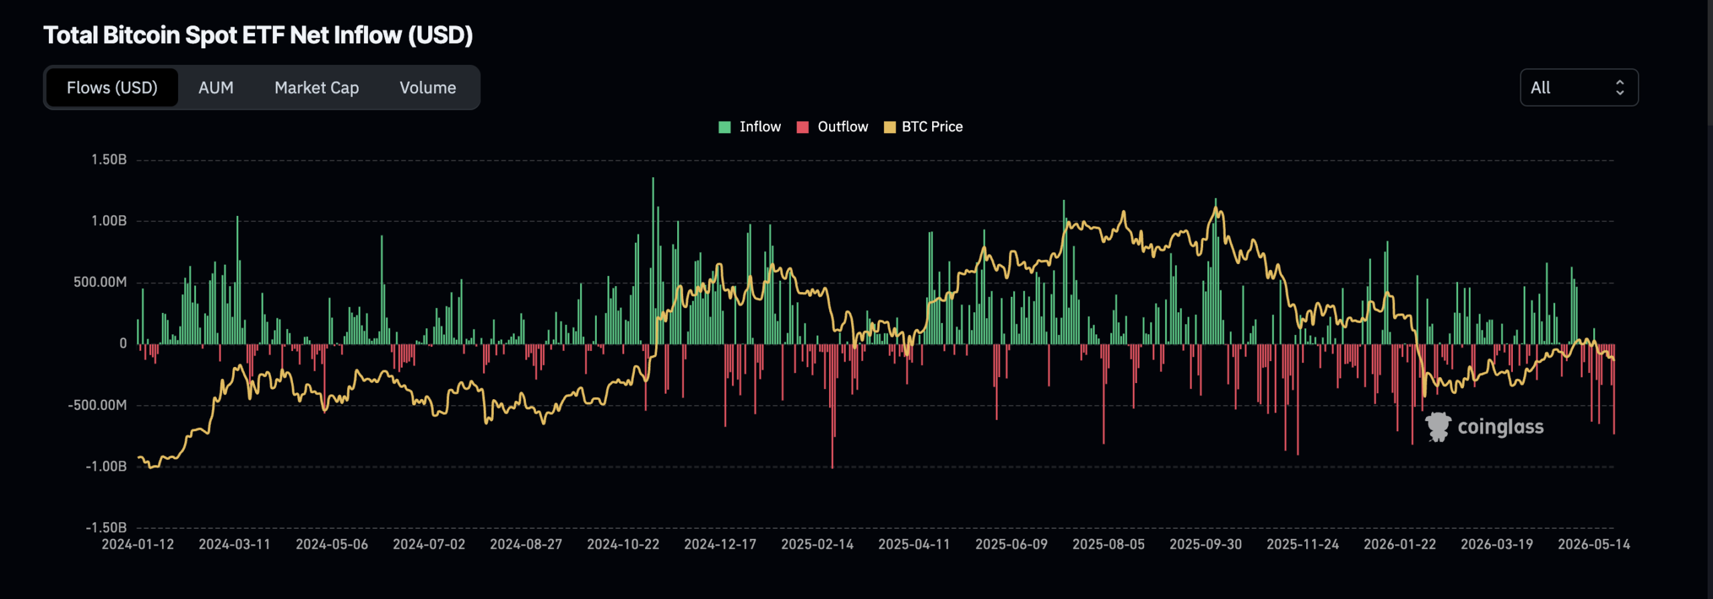Image resolution: width=1713 pixels, height=599 pixels.
Task: Click the 2024-10-22 date label
Action: (623, 545)
